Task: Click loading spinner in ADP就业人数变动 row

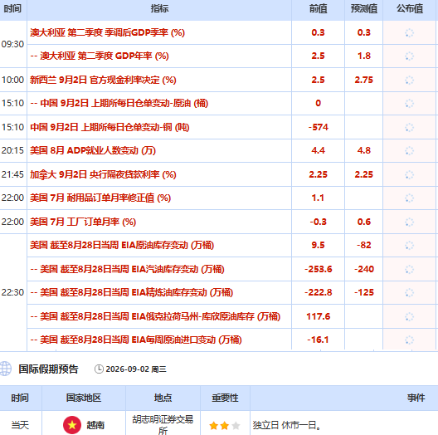Action: pos(409,151)
